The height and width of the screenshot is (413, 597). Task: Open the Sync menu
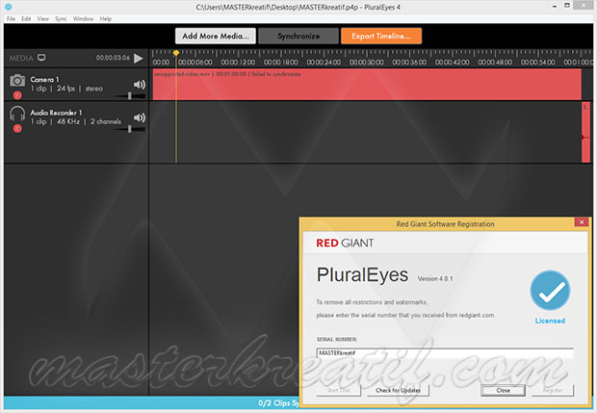coord(61,18)
